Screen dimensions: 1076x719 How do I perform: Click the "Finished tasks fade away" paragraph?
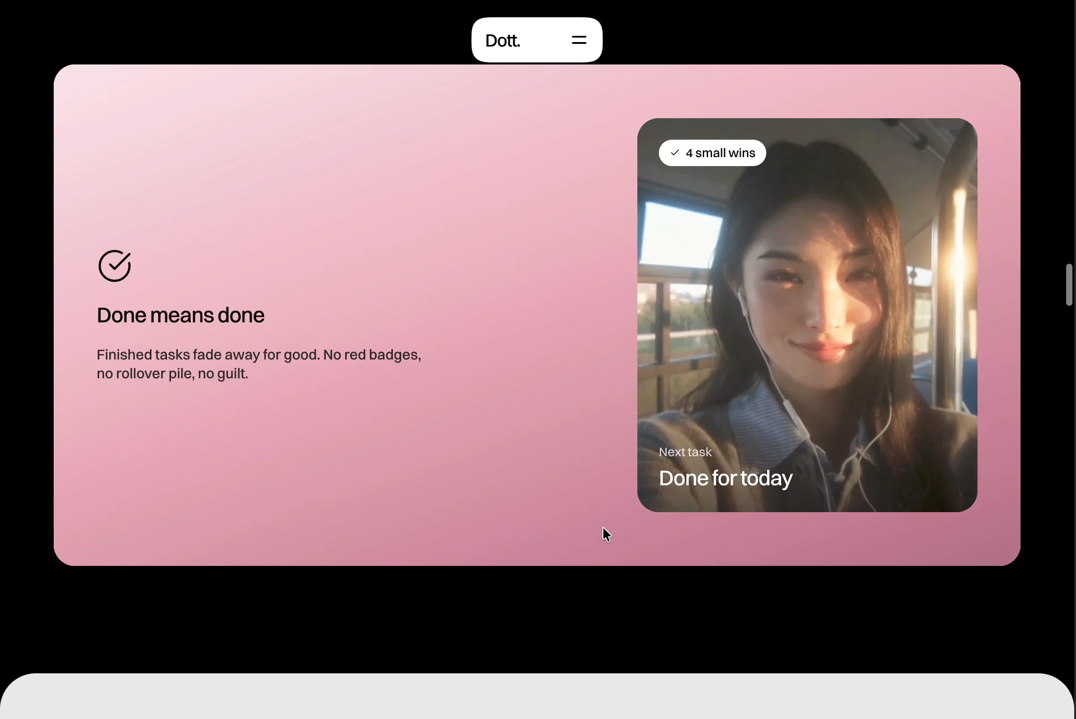tap(259, 364)
